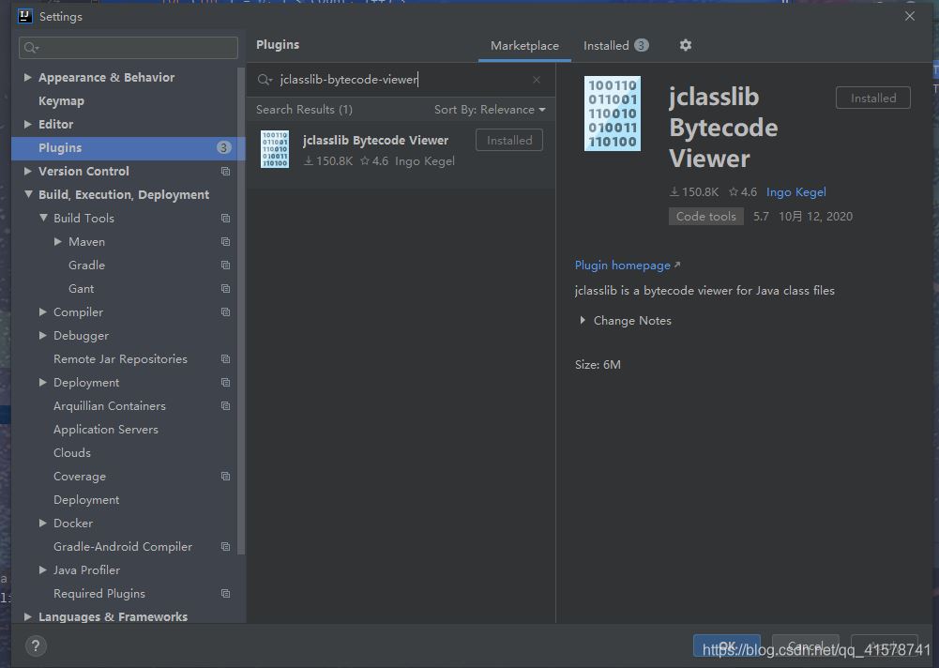939x668 pixels.
Task: Click the project-level icon beside Required Plugins
Action: [x=225, y=594]
